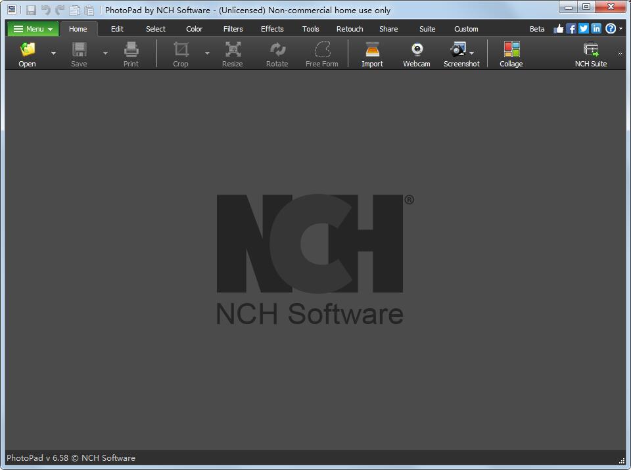This screenshot has width=631, height=470.
Task: Switch to the Custom tab
Action: point(467,29)
